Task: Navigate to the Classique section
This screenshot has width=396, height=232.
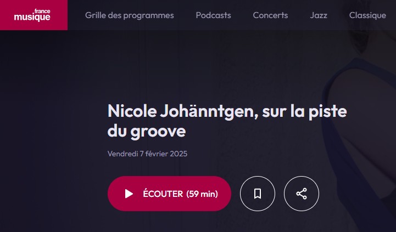Action: (367, 15)
